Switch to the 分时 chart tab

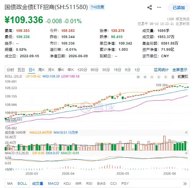10,70
